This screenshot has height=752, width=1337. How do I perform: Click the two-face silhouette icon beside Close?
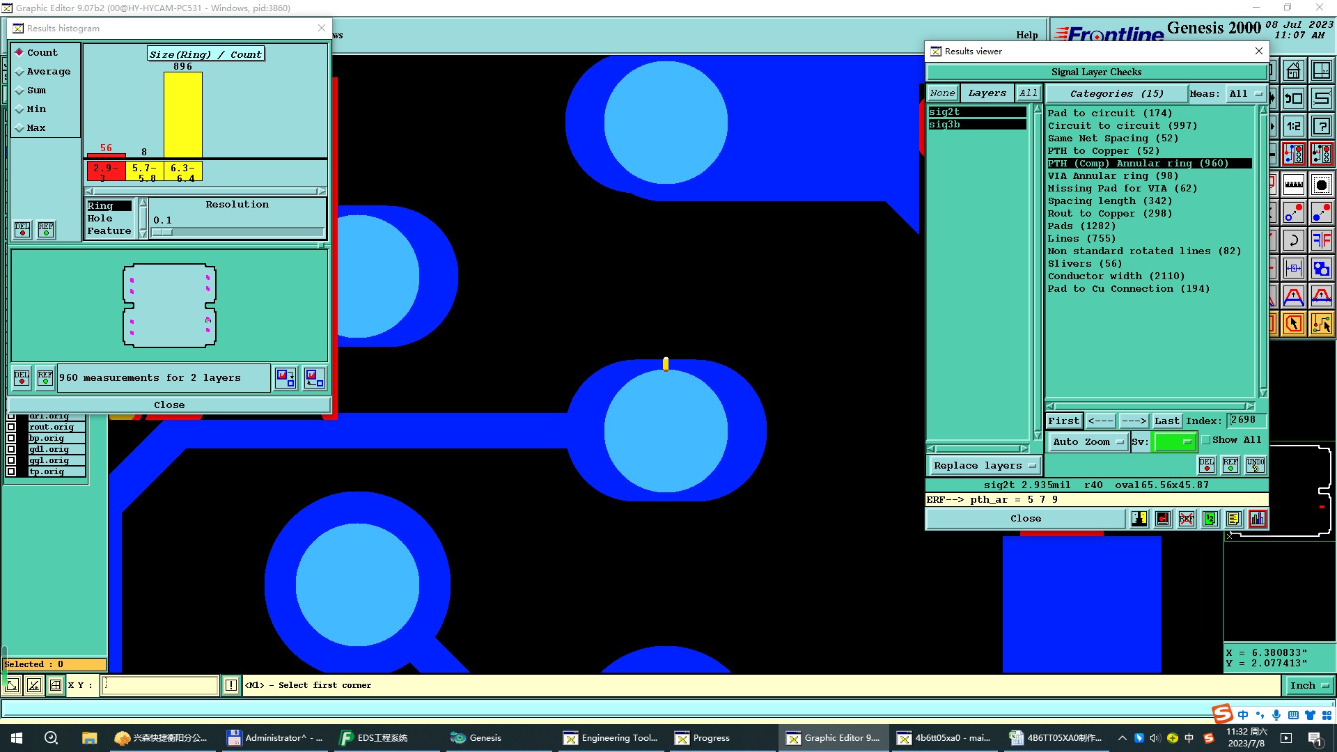tap(1139, 519)
